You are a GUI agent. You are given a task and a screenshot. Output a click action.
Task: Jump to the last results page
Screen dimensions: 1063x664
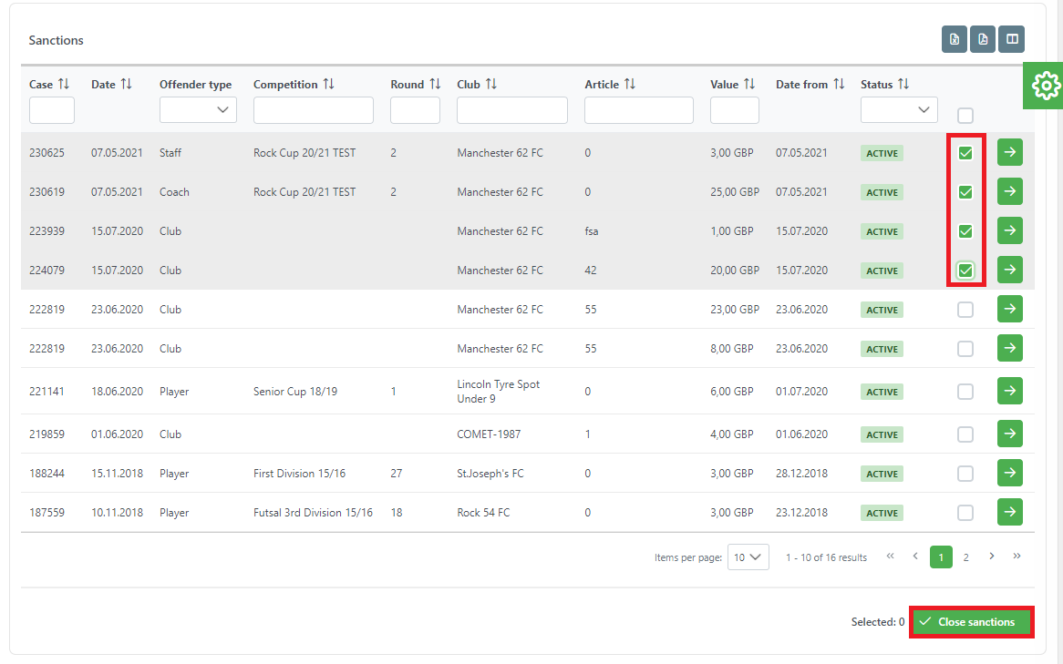point(1017,557)
